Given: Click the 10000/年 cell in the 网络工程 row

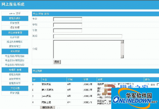Looking at the screenshot, I should tap(88, 102).
